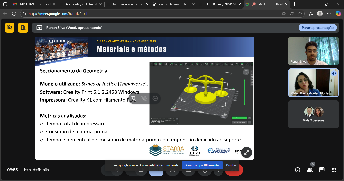The width and height of the screenshot is (344, 181).
Task: Switch to eventos.feb.unesp.br tab
Action: click(174, 4)
